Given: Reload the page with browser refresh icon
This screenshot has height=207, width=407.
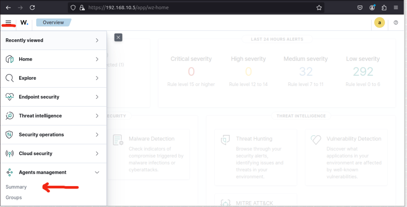Looking at the screenshot, I should 32,7.
